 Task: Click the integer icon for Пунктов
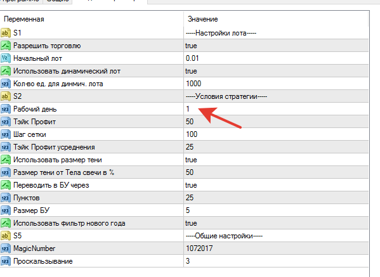pyautogui.click(x=6, y=198)
